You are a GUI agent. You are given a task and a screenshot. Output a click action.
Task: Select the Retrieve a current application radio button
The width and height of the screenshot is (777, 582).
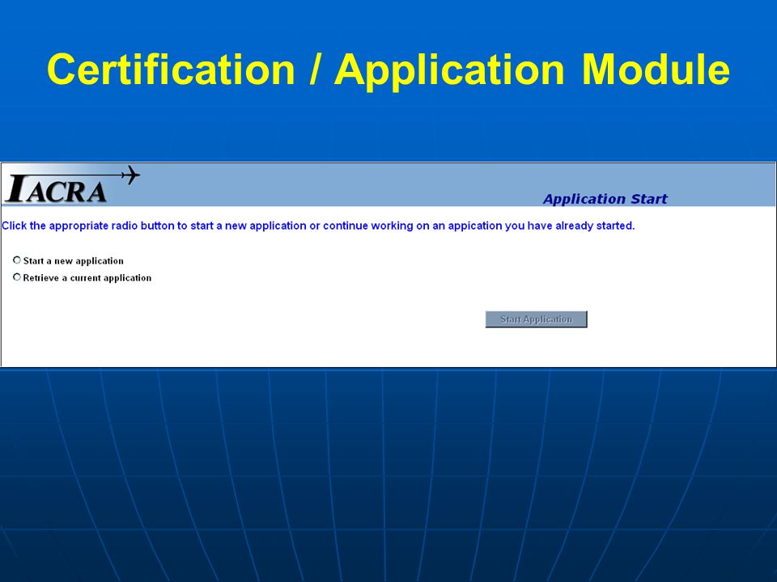point(17,277)
